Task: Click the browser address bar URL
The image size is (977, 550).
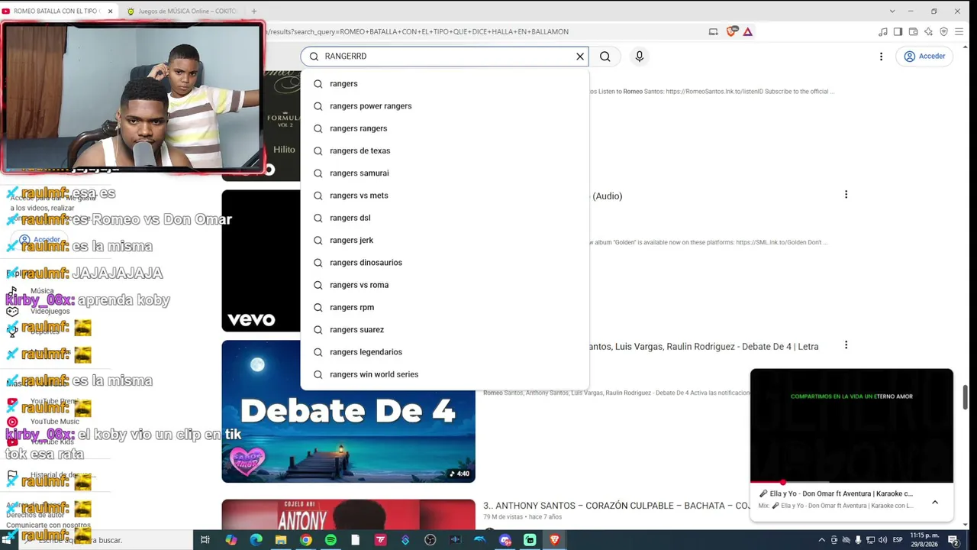Action: pyautogui.click(x=418, y=31)
